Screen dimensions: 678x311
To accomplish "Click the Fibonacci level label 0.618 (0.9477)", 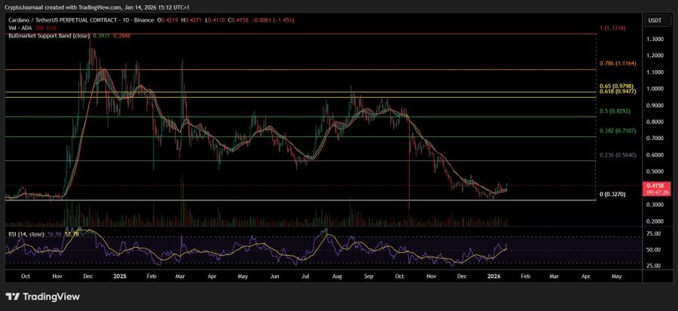I will click(x=618, y=92).
